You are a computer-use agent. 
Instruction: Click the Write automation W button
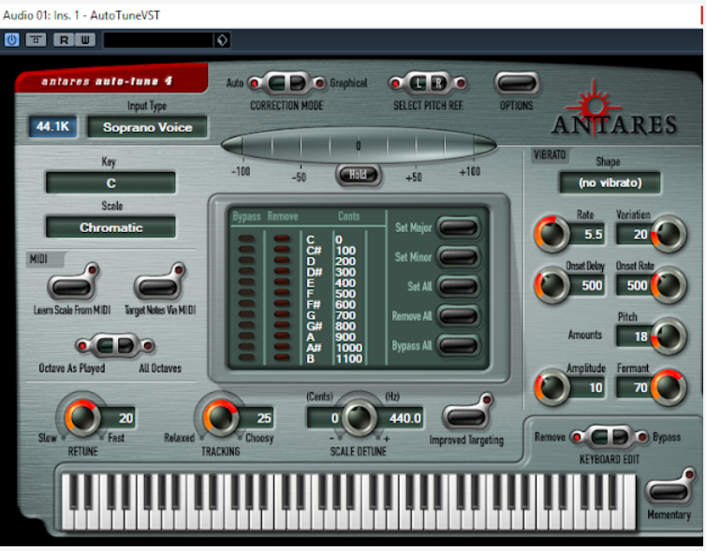click(85, 40)
